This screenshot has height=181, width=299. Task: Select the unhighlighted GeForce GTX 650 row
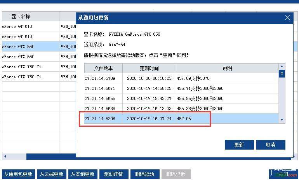tap(39, 57)
